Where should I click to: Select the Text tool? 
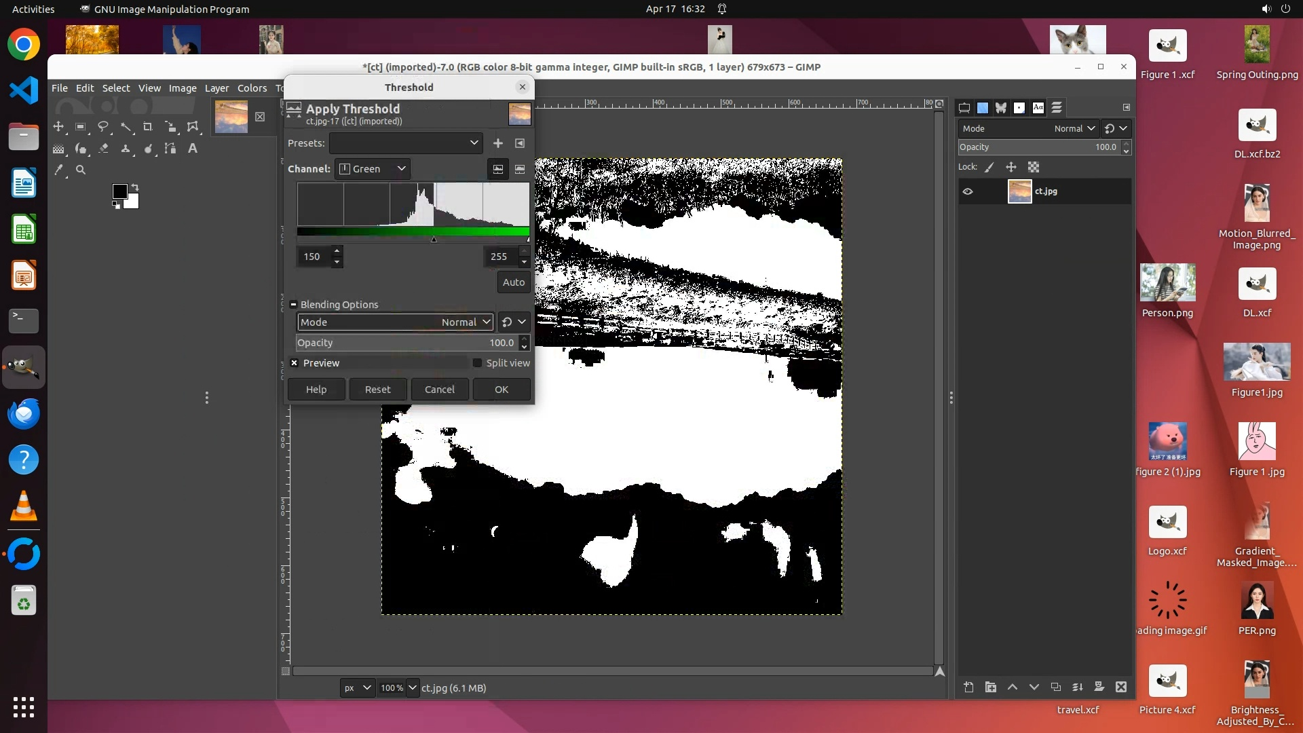(193, 149)
